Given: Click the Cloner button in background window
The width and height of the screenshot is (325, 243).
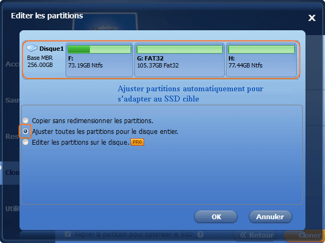Looking at the screenshot, I should [x=304, y=235].
